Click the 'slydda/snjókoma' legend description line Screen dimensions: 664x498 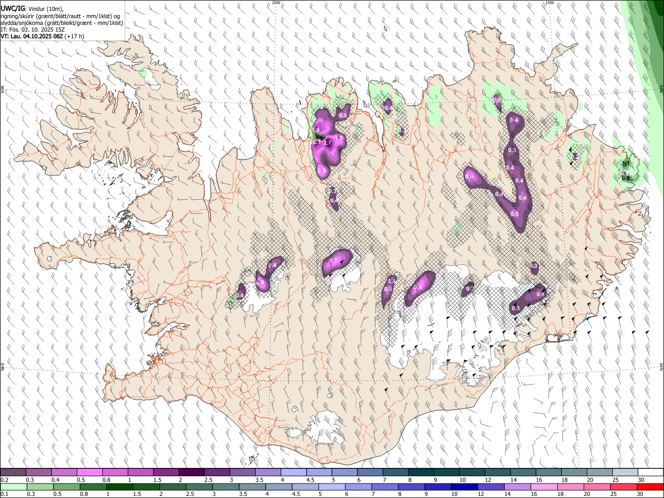pyautogui.click(x=62, y=23)
